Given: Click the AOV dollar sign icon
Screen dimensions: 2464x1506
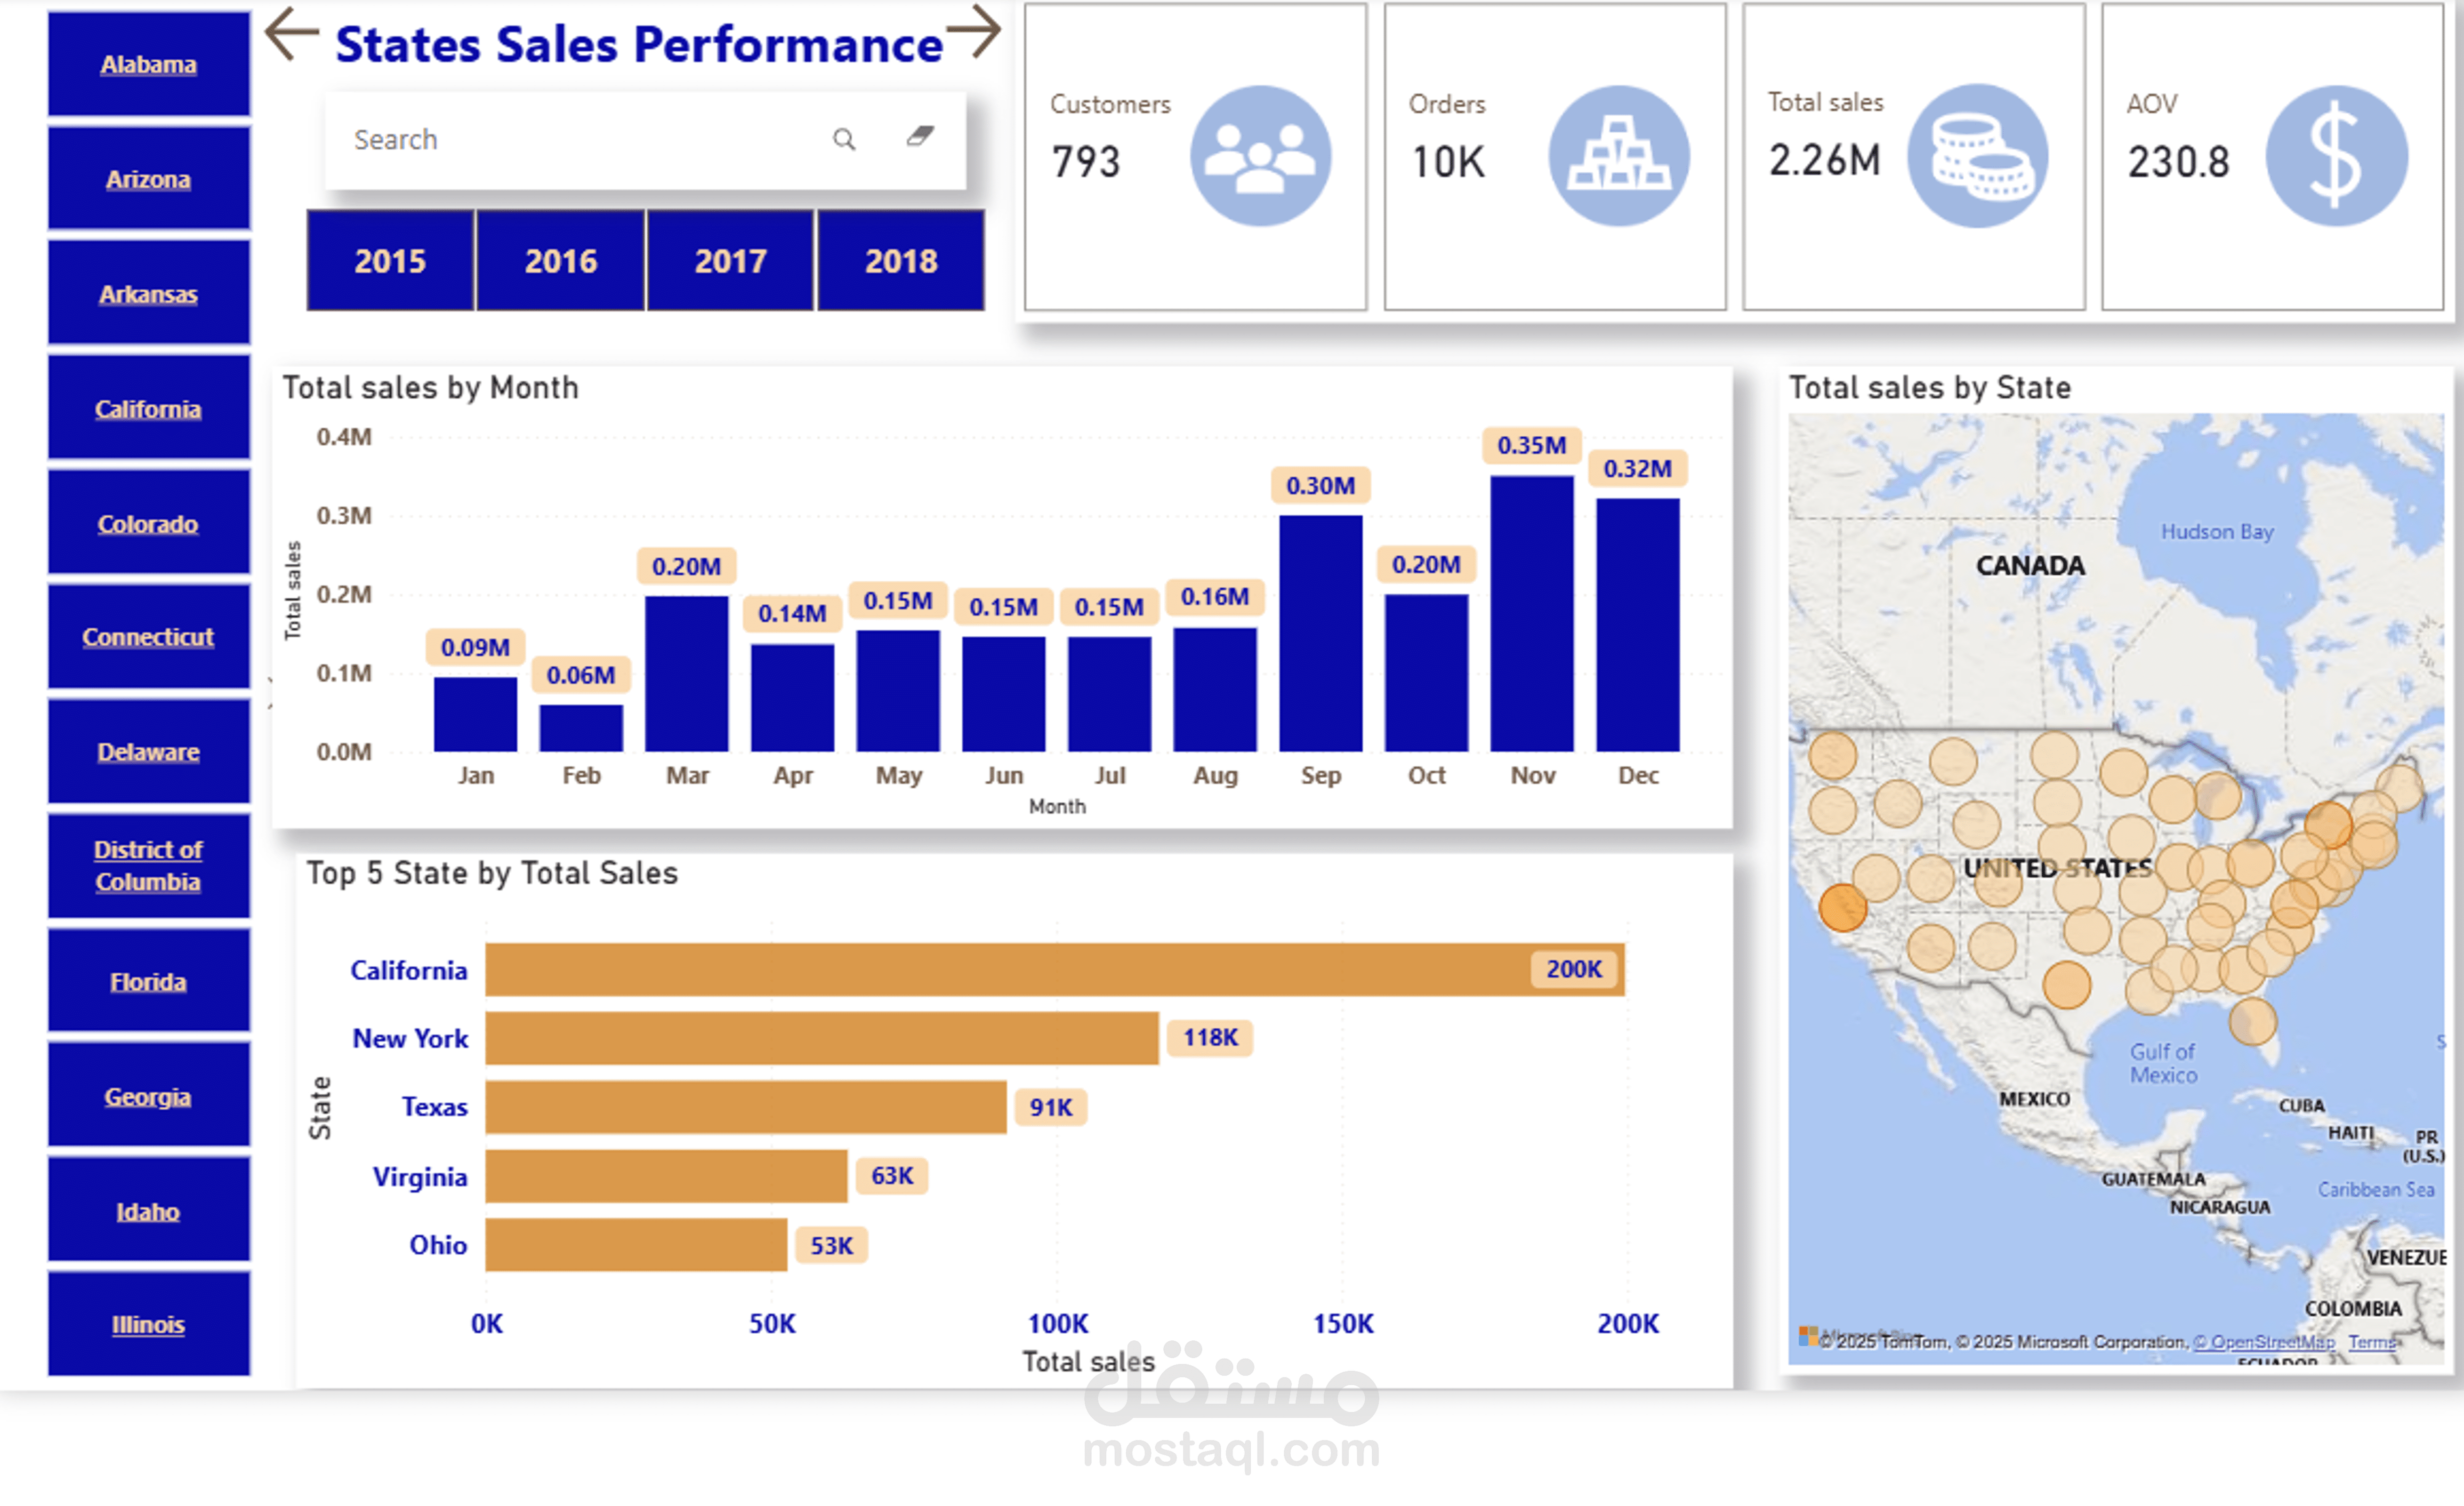Looking at the screenshot, I should 2336,156.
